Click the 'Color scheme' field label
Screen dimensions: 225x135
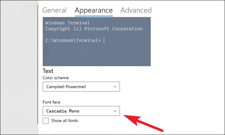click(56, 78)
